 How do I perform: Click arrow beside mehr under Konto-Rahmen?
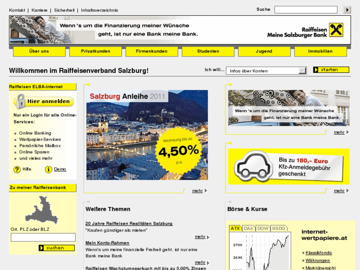click(x=208, y=263)
